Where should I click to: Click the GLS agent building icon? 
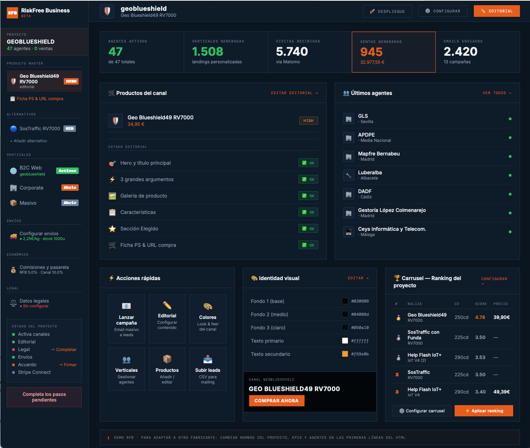349,119
